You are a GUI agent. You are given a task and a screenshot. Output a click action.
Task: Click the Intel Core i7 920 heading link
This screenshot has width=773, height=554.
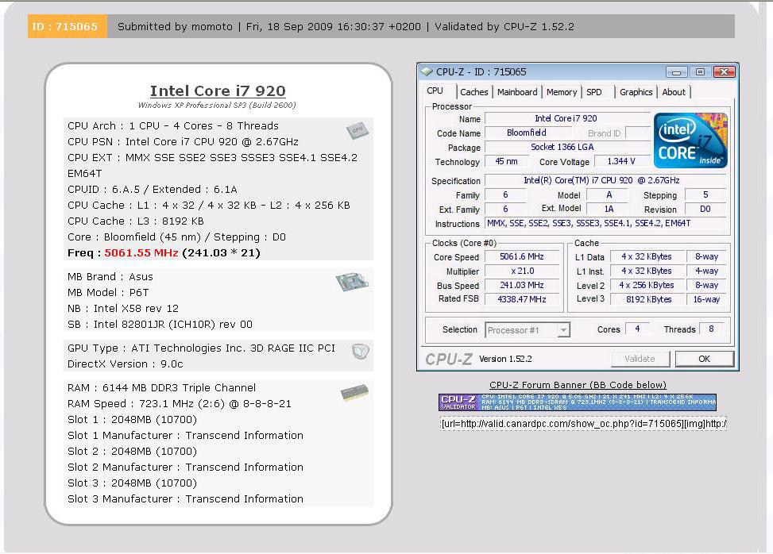[218, 91]
